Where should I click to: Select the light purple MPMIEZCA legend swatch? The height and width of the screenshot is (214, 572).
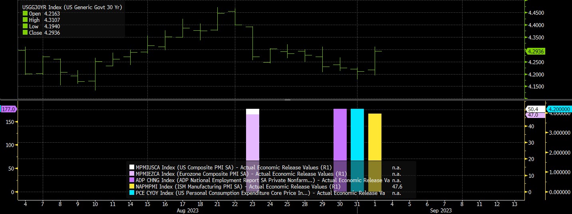tap(132, 174)
